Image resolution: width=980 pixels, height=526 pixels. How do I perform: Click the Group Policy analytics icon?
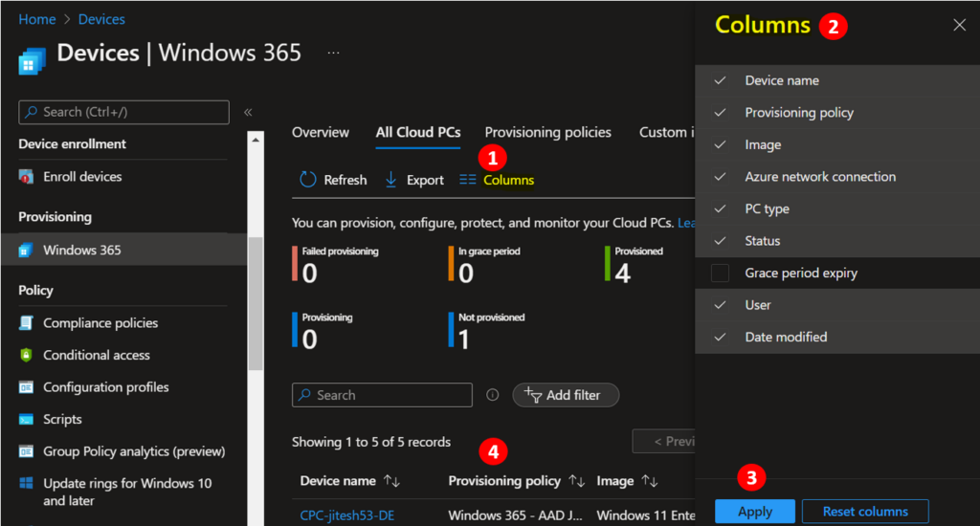click(x=26, y=451)
